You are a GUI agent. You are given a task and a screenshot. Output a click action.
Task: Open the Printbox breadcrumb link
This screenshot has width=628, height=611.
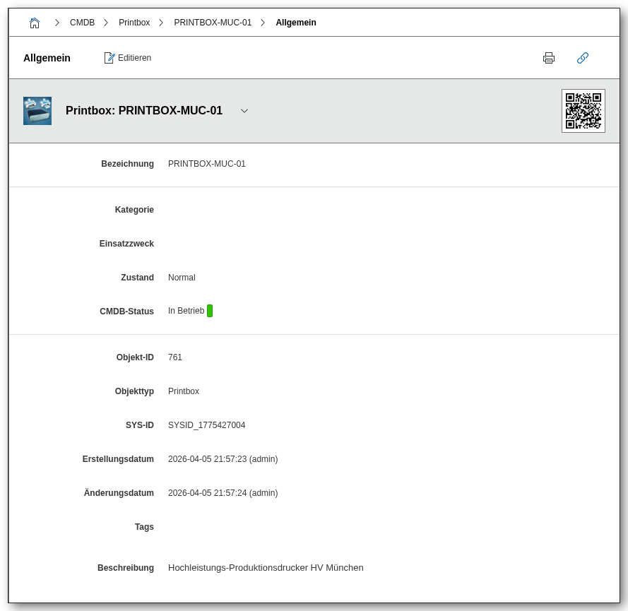(x=134, y=23)
